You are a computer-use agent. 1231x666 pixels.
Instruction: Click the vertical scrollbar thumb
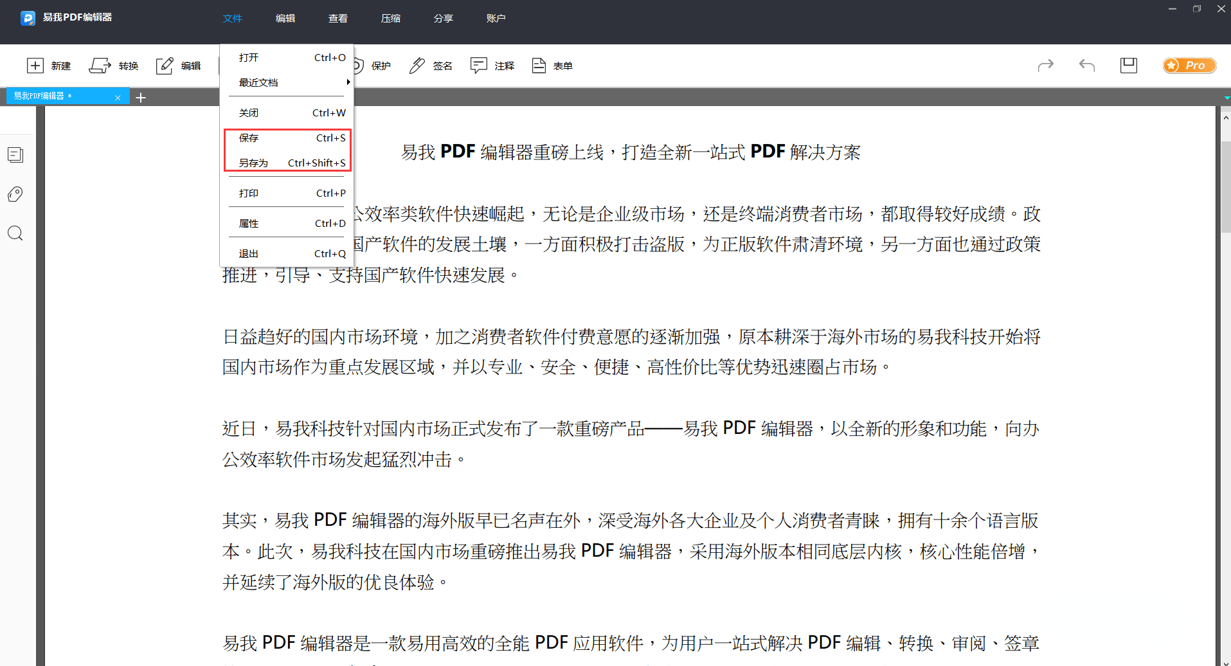(x=1225, y=186)
